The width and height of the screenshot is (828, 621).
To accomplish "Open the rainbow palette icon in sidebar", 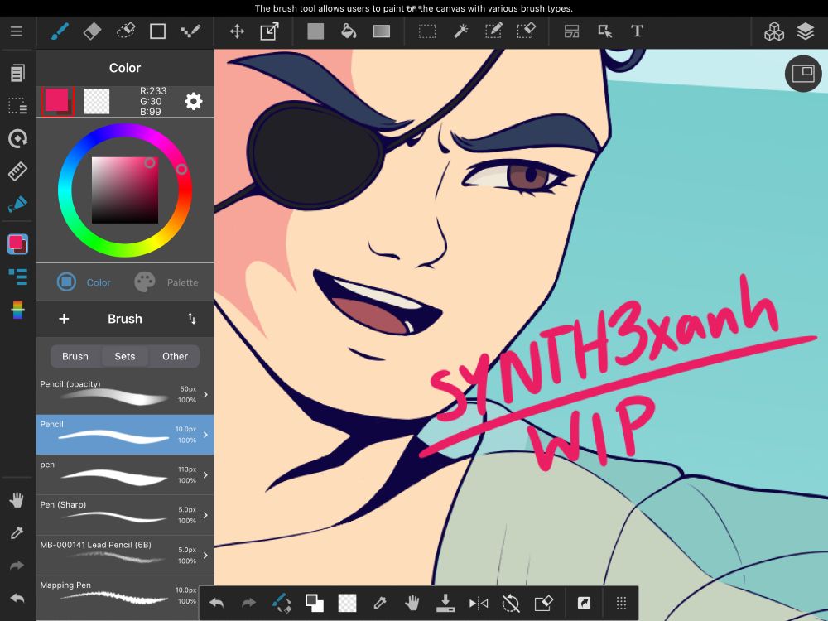I will pos(17,310).
